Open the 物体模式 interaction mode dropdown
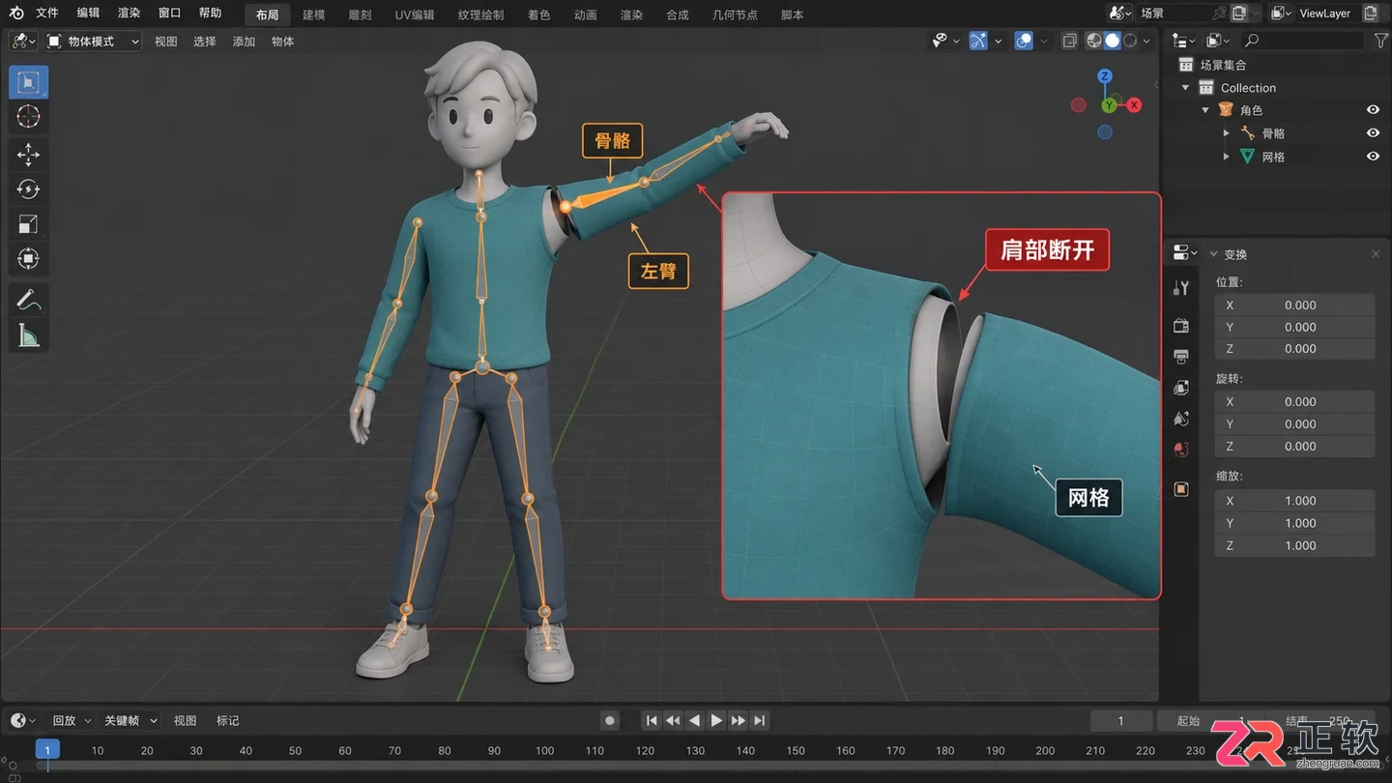Screen dimensions: 1392x783 pyautogui.click(x=93, y=42)
